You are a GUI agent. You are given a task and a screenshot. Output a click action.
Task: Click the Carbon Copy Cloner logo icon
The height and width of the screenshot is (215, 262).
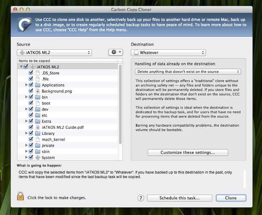25,25
